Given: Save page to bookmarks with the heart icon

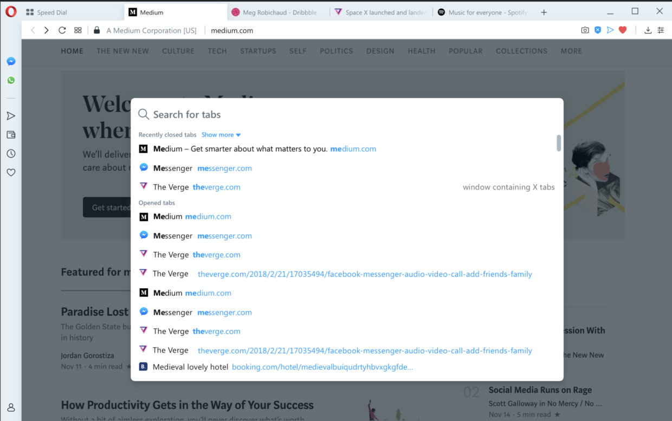Looking at the screenshot, I should click(622, 30).
